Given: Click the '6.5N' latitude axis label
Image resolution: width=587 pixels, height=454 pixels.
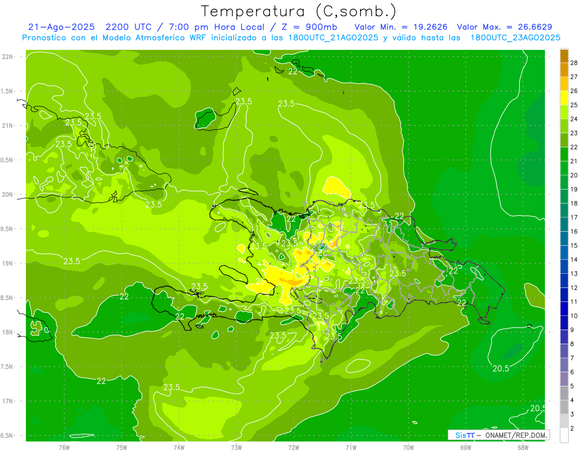Looking at the screenshot, I should tap(7, 435).
